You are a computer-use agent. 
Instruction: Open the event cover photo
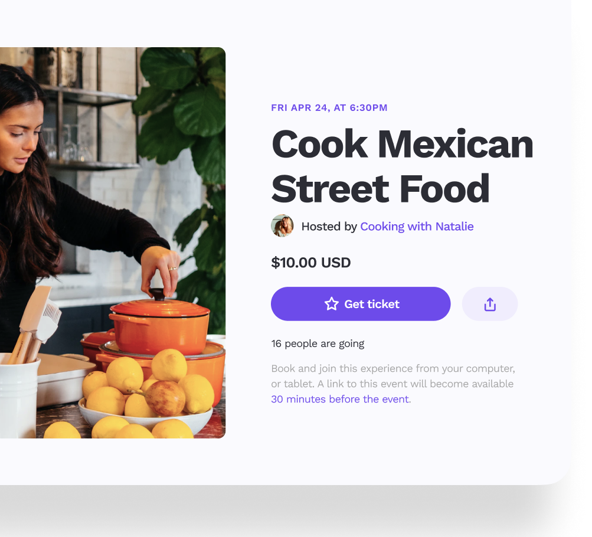click(x=113, y=243)
